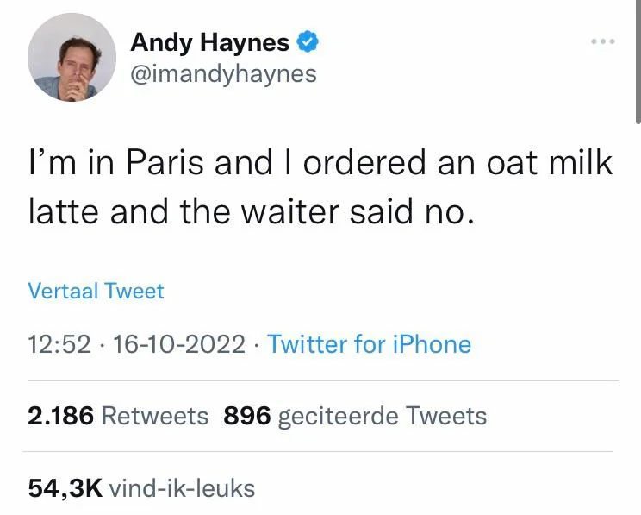Click the 54,3K likes count number

[x=65, y=488]
